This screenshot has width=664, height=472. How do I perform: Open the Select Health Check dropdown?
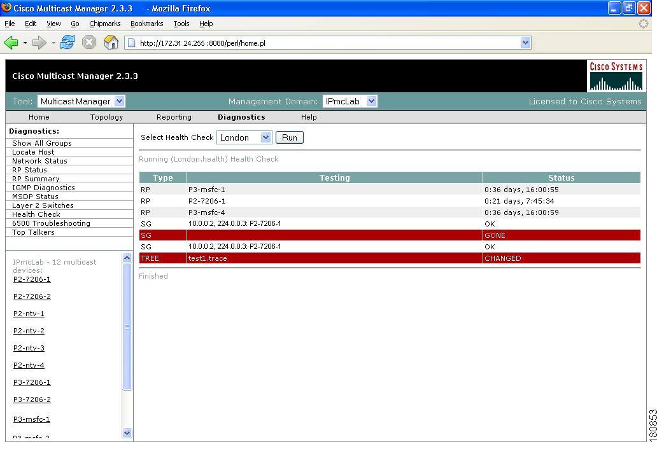point(244,137)
